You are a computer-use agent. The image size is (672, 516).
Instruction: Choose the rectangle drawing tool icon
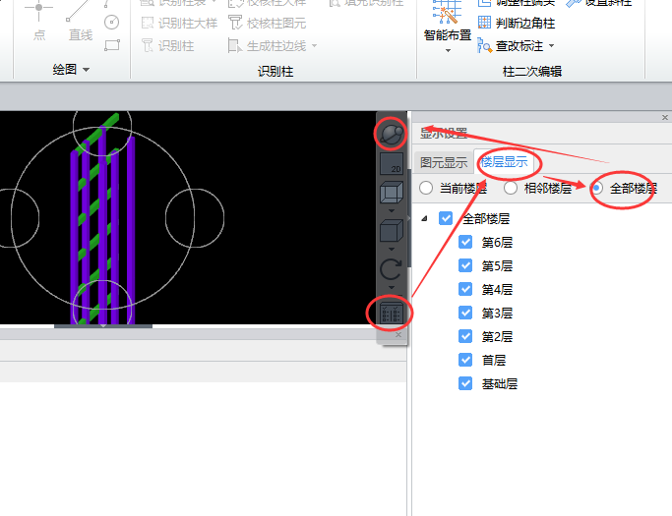112,45
